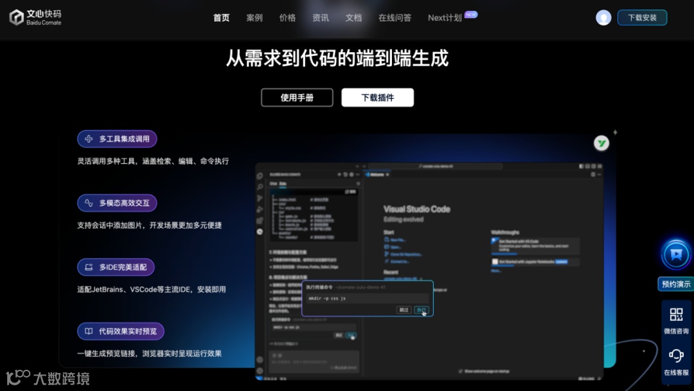694x391 pixels.
Task: Click the 预约演示 label button
Action: tap(676, 284)
